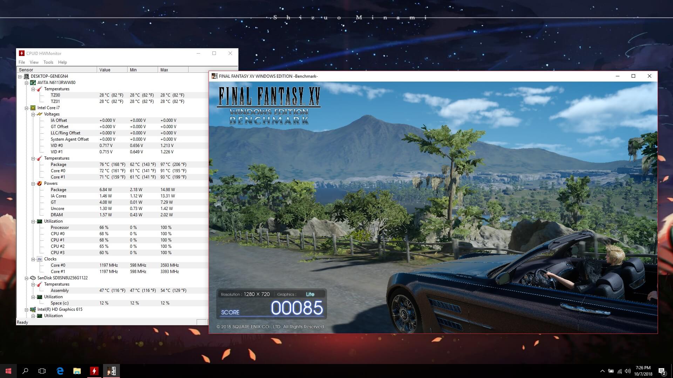Click the DESKTOP-GENEGN4 computer icon
Viewport: 673px width, 378px height.
[x=26, y=76]
